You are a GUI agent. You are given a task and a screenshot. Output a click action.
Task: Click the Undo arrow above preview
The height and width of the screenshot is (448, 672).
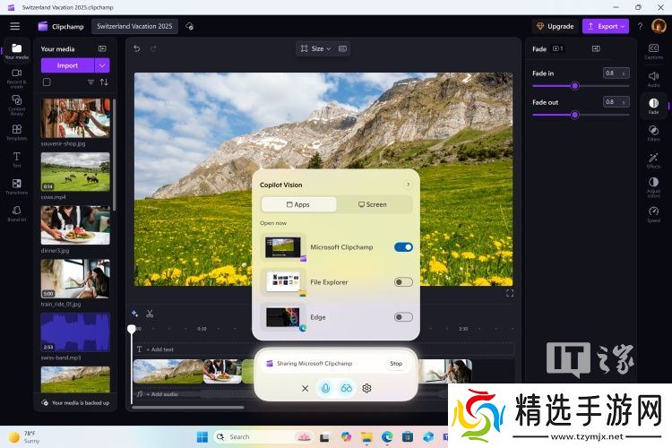(x=137, y=48)
